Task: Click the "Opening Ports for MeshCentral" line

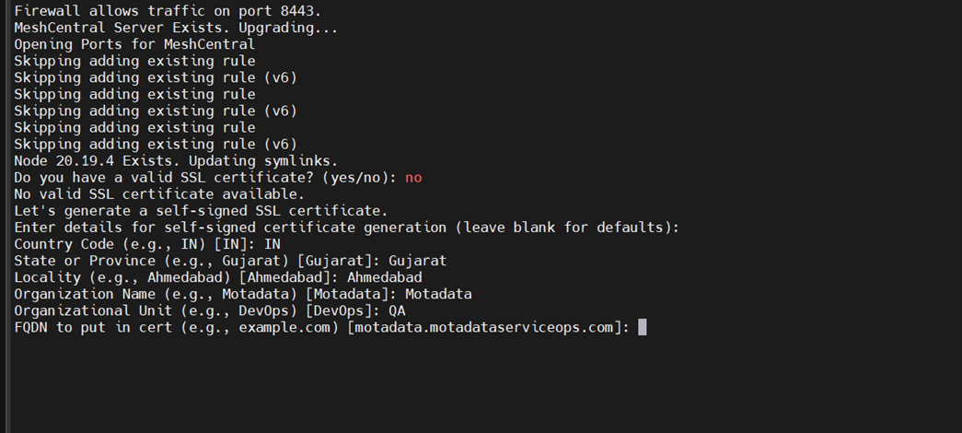Action: (134, 44)
